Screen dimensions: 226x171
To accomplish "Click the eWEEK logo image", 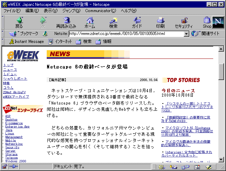I will [x=23, y=56].
